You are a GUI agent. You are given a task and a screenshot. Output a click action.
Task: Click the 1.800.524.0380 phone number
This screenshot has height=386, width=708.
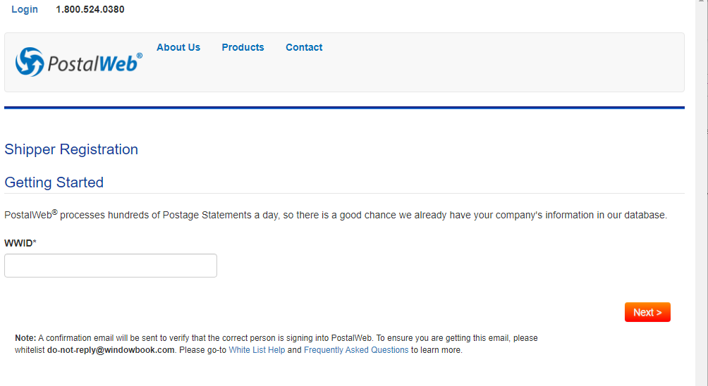click(90, 9)
